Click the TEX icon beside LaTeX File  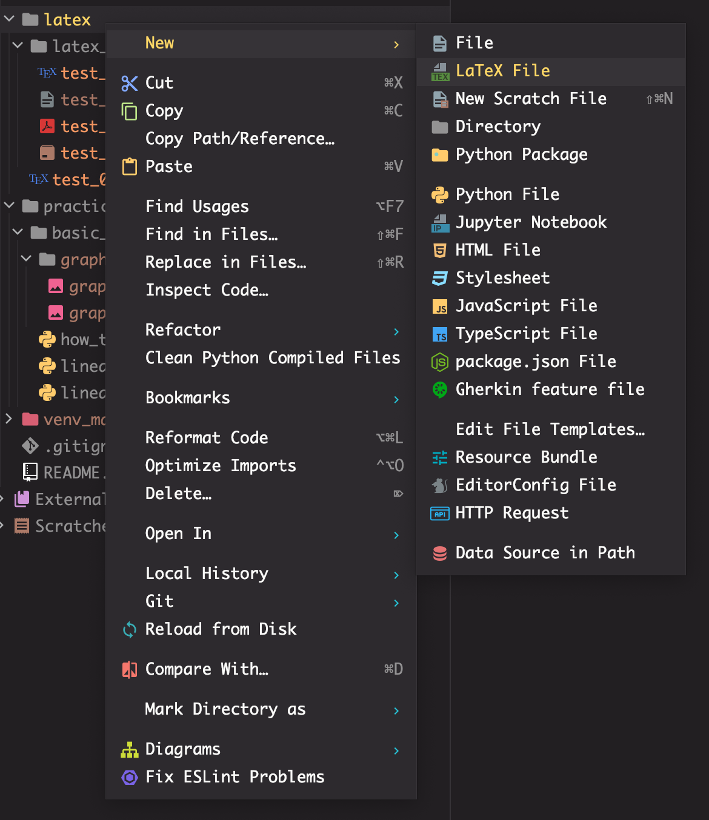click(440, 71)
